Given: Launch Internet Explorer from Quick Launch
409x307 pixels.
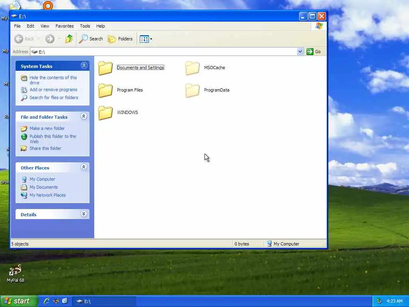Looking at the screenshot, I should 47,301.
